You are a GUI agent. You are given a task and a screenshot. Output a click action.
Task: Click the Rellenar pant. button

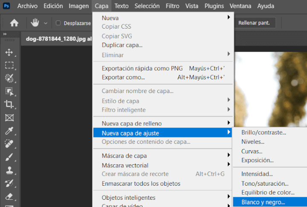(255, 23)
